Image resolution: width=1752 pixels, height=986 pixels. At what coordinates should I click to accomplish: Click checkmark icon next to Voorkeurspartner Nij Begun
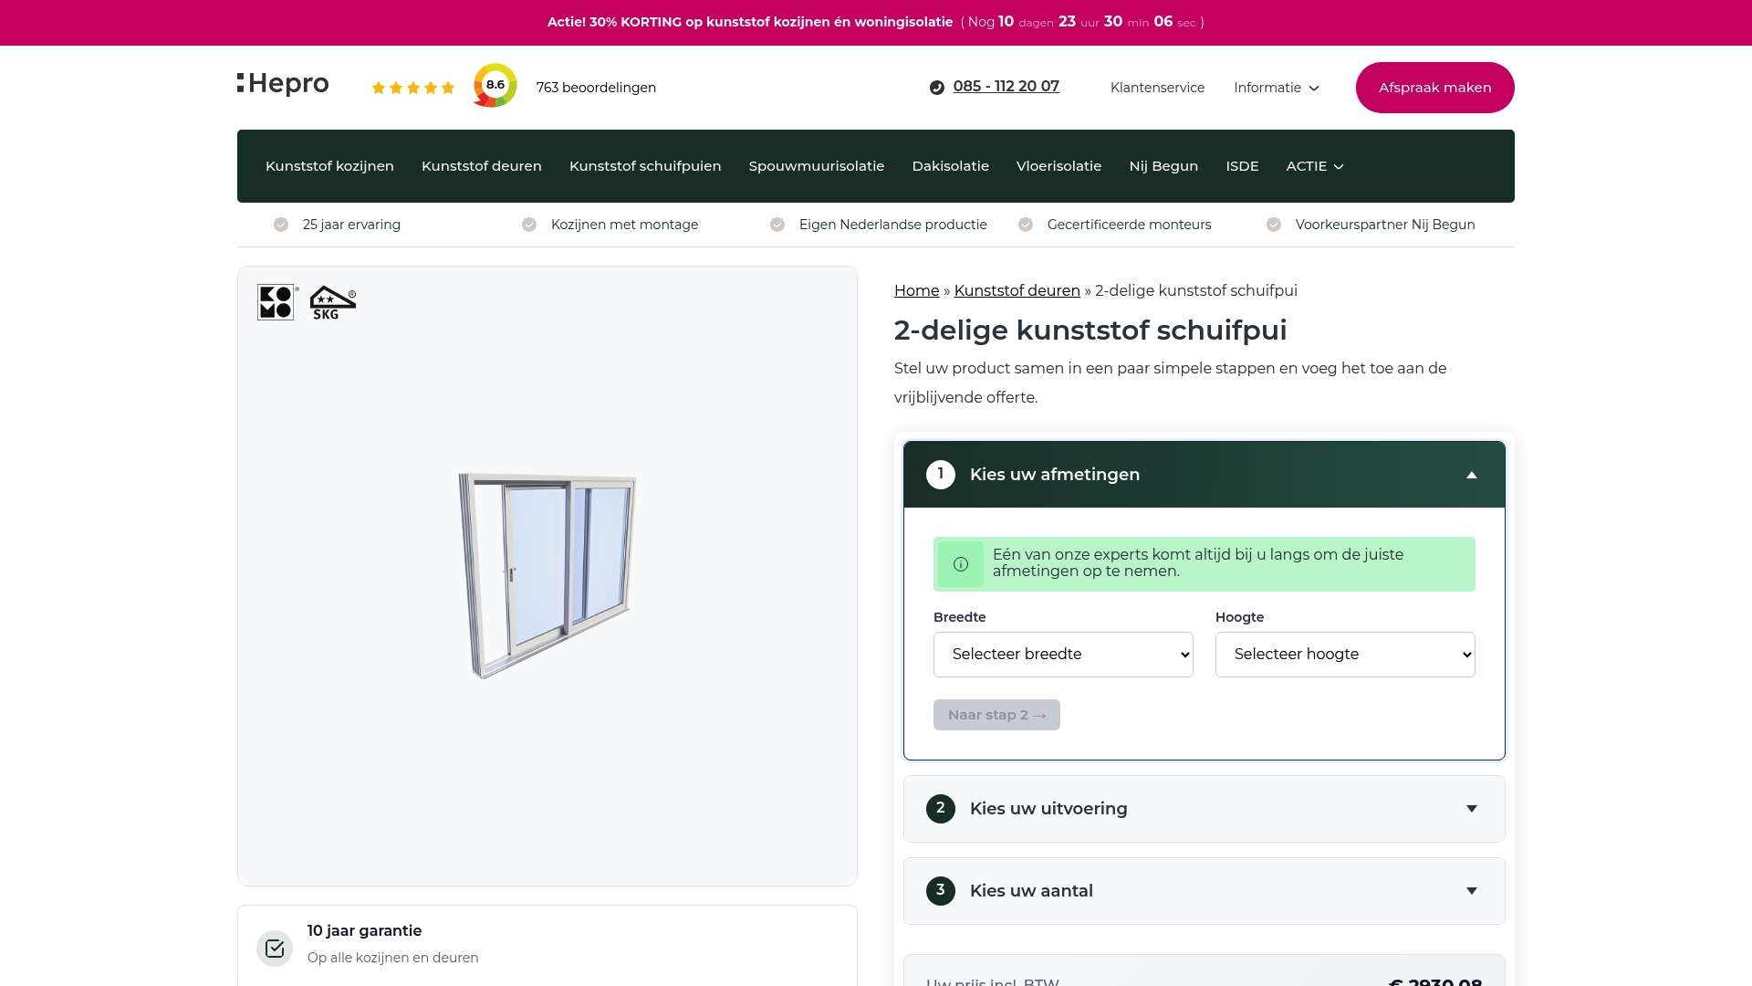click(1274, 225)
